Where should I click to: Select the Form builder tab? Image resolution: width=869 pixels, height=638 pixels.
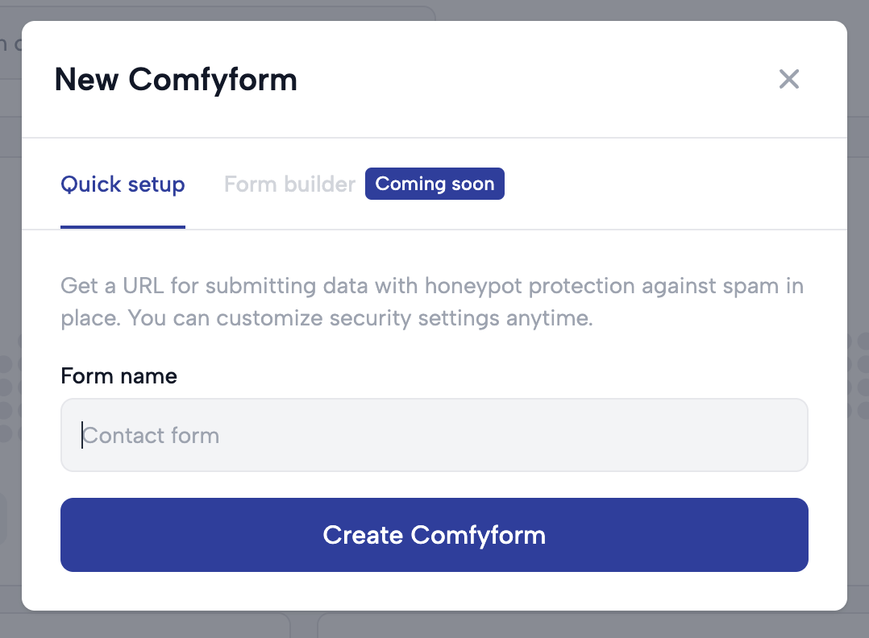pos(289,184)
